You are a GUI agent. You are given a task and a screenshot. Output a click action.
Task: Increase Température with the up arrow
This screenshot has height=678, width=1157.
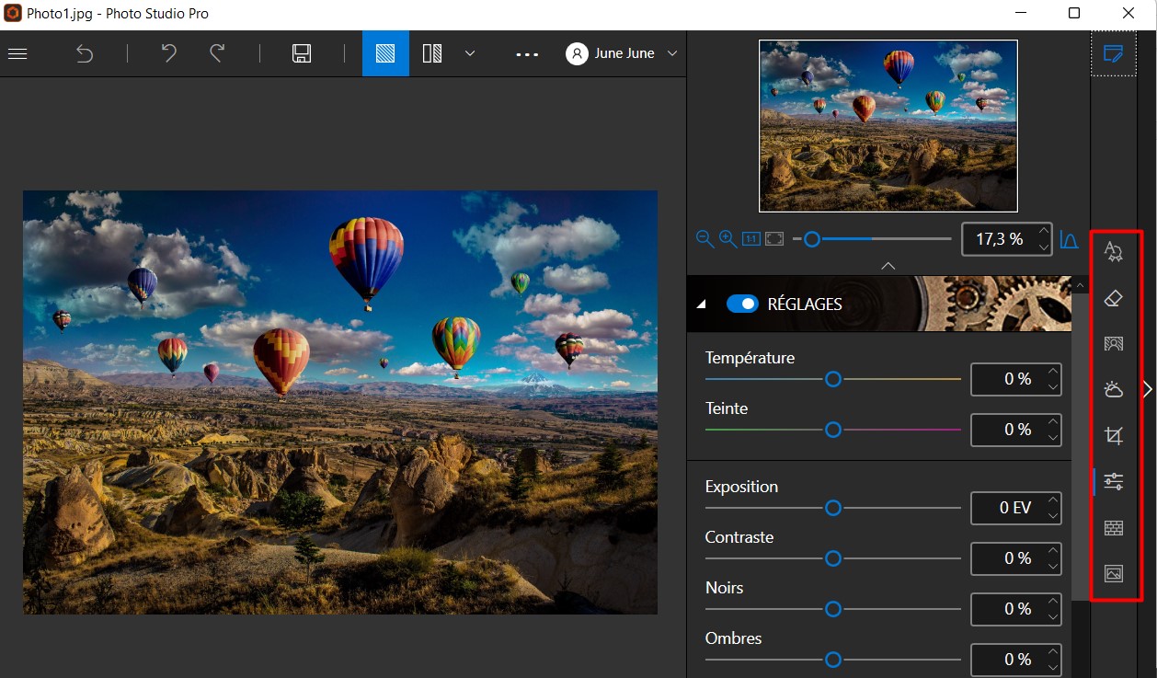[x=1052, y=371]
